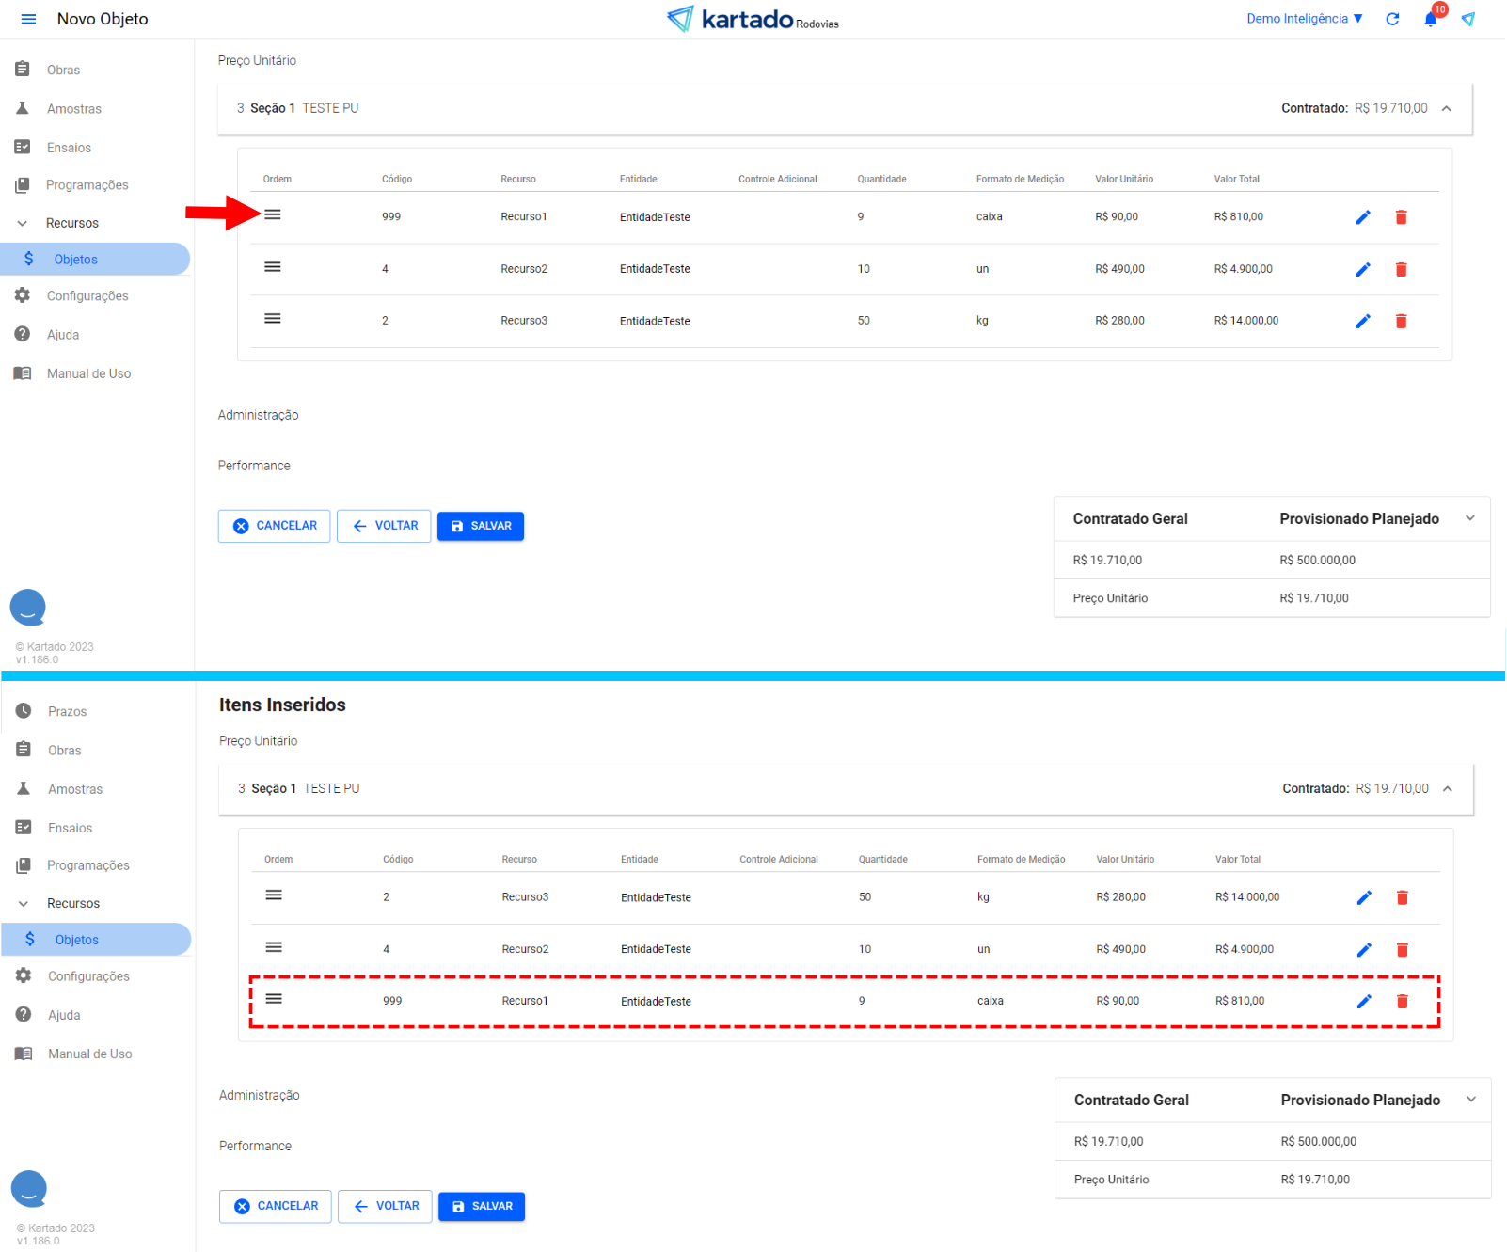Collapse Seção 1 chevron under Itens Inseridos heading
Viewport: 1507px width, 1252px height.
click(x=1447, y=789)
